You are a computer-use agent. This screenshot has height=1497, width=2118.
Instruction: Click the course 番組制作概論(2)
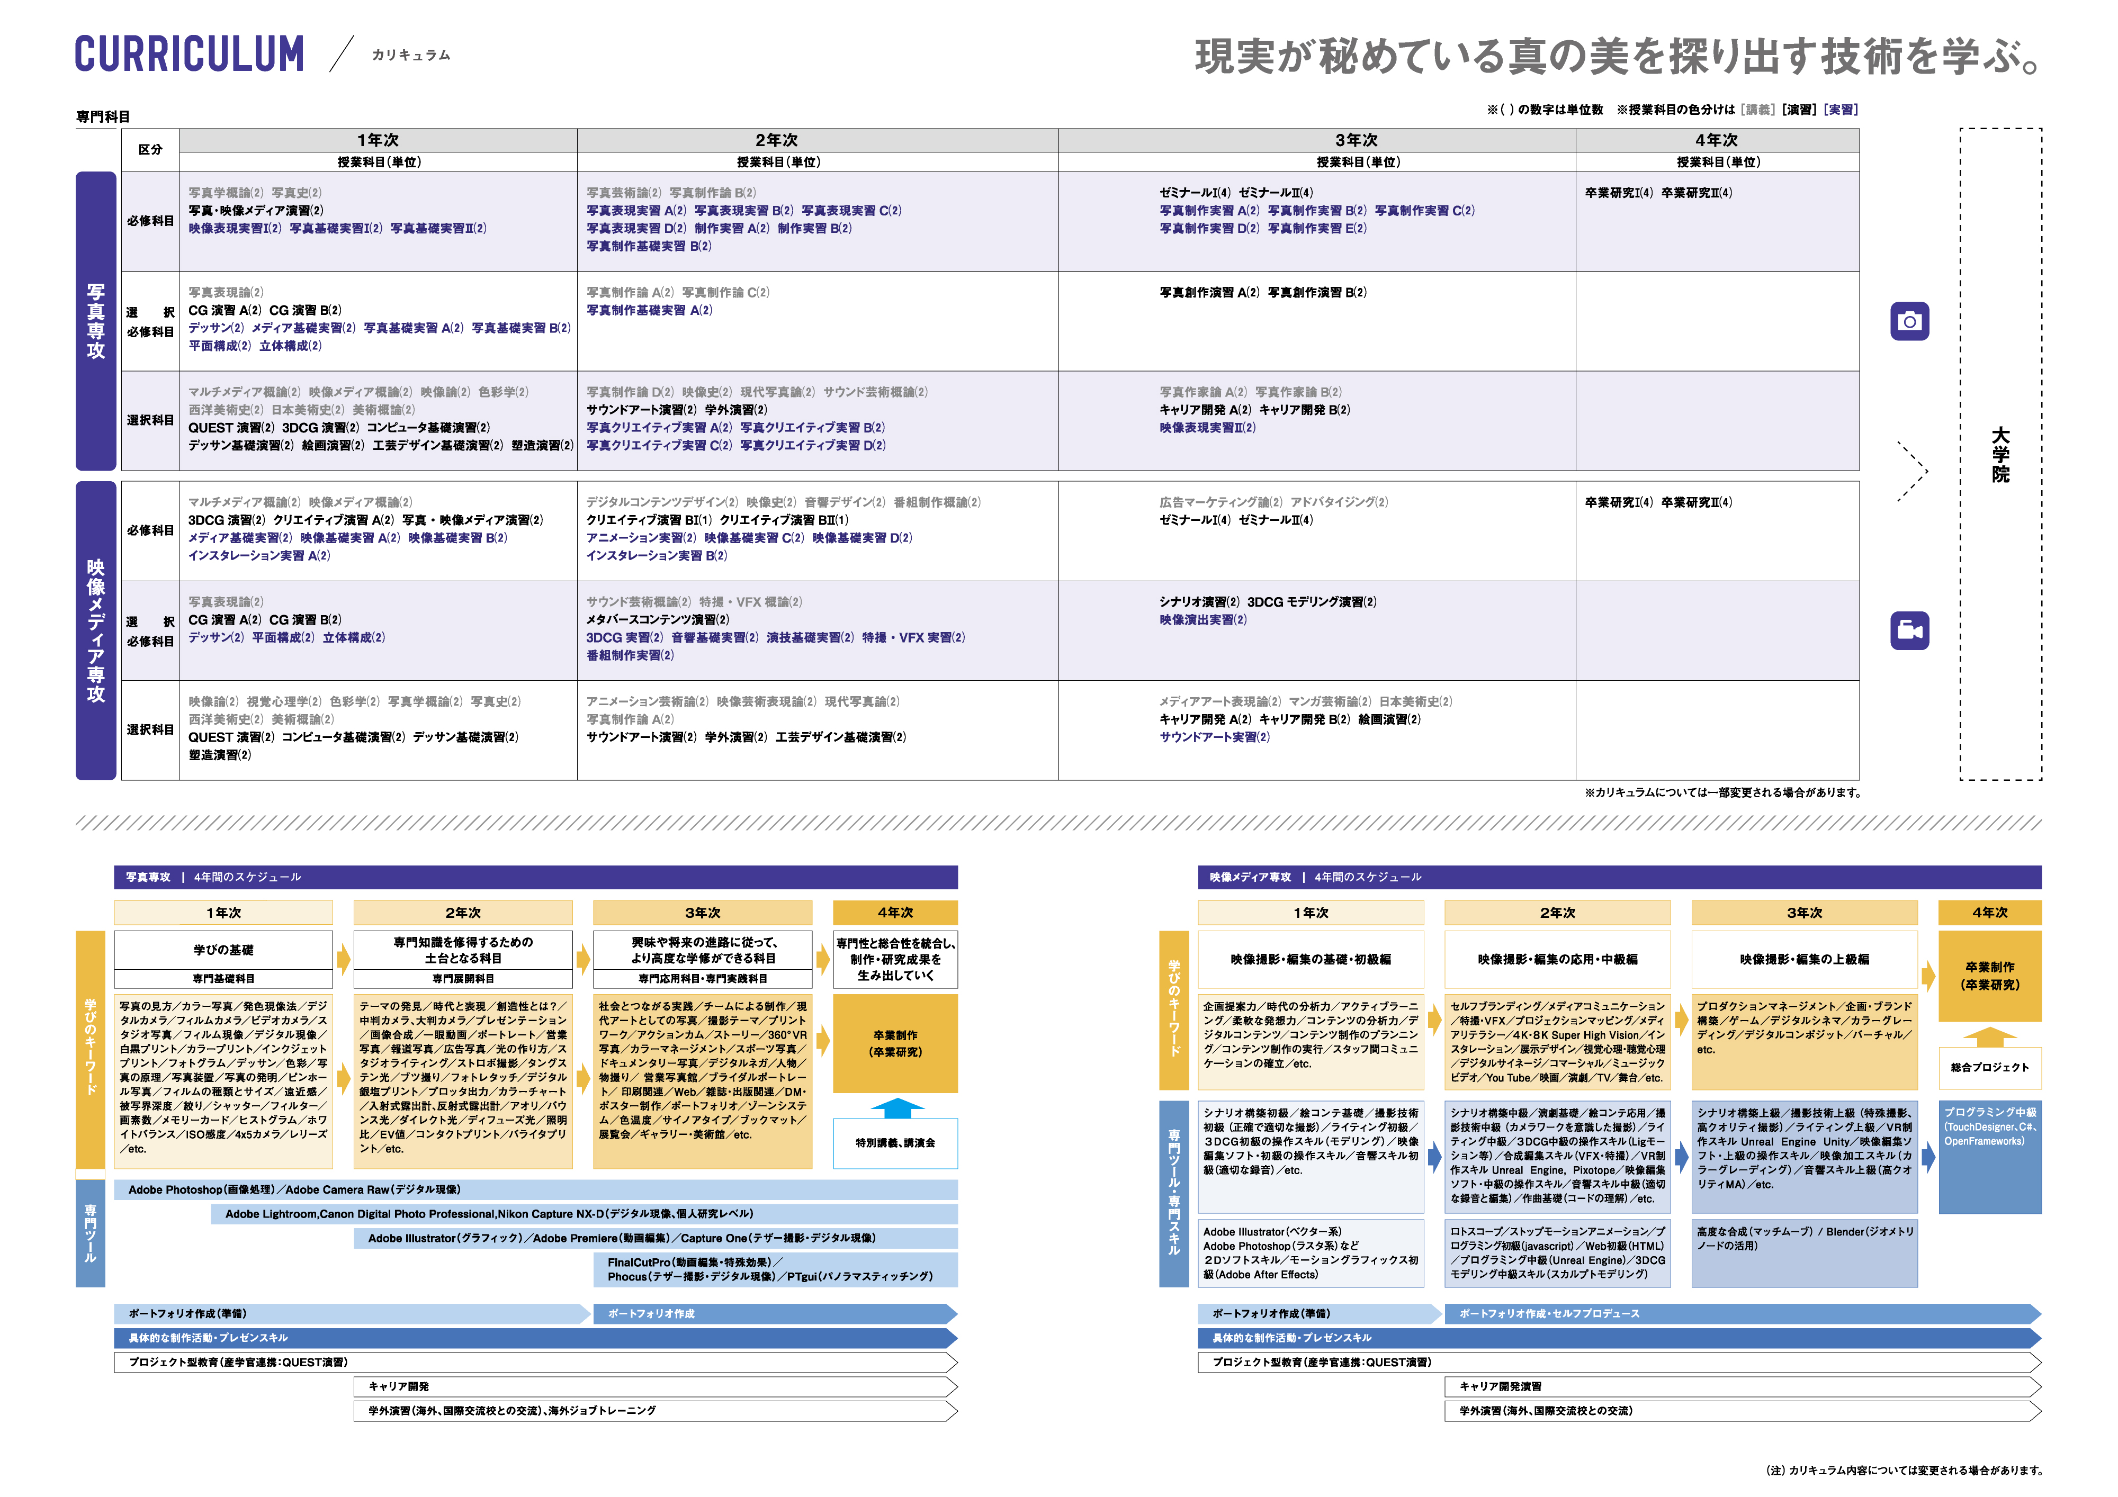936,503
